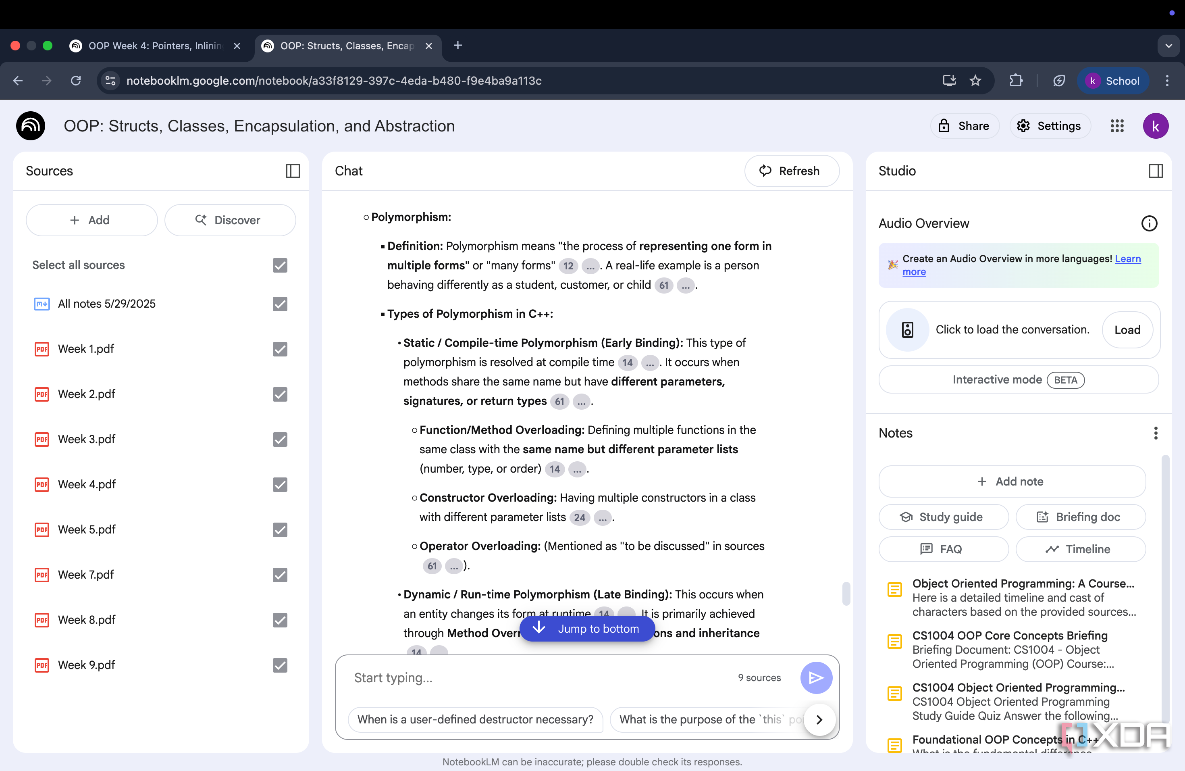Screen dimensions: 1185x771
Task: Show next suggested questions with chevron
Action: (819, 719)
